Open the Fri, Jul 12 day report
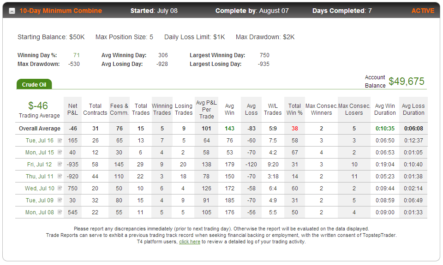The image size is (443, 265). (40, 164)
